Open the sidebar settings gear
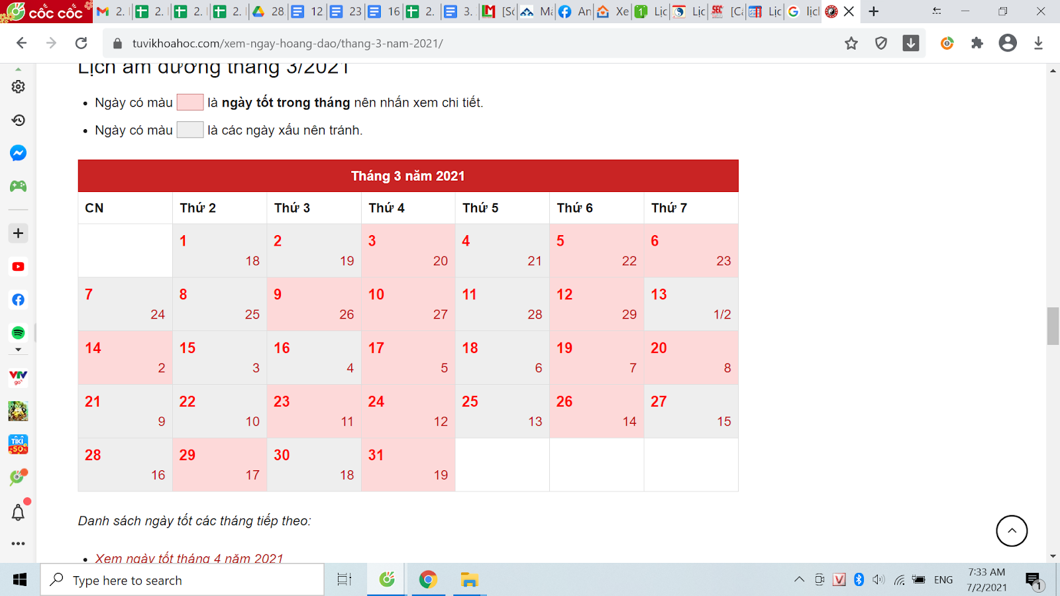The image size is (1060, 596). (18, 87)
